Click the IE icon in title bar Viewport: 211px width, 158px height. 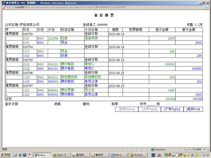pyautogui.click(x=3, y=2)
